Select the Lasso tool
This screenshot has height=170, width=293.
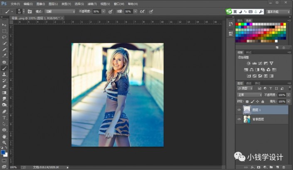coord(4,37)
